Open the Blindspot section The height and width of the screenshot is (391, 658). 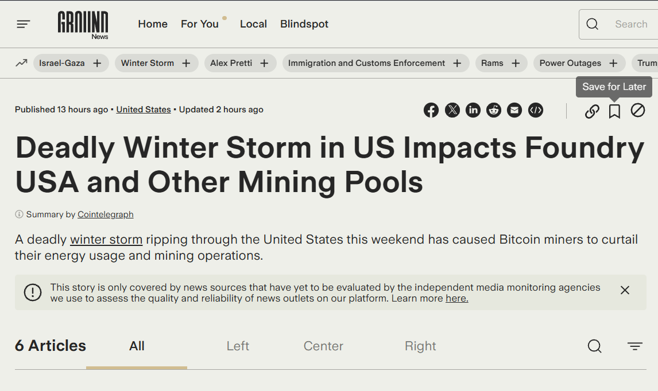point(304,24)
